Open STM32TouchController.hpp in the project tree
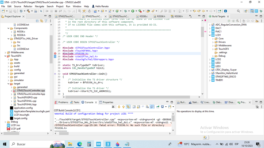 click(x=31, y=94)
